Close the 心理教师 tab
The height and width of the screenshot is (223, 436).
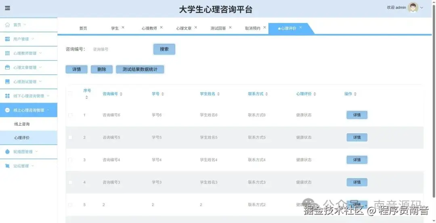(161, 27)
